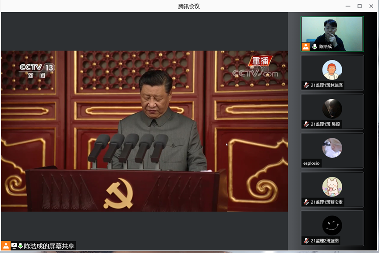379x253 pixels.
Task: Click the name label 陈浩成 on the video tile
Action: [x=326, y=46]
